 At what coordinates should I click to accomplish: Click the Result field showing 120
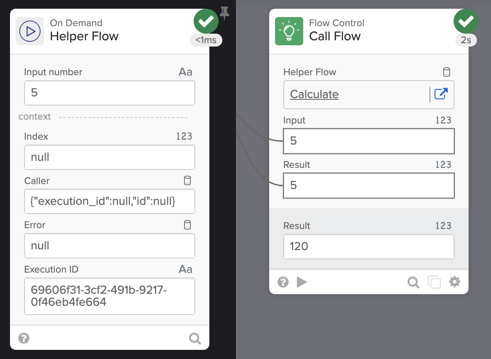click(368, 247)
